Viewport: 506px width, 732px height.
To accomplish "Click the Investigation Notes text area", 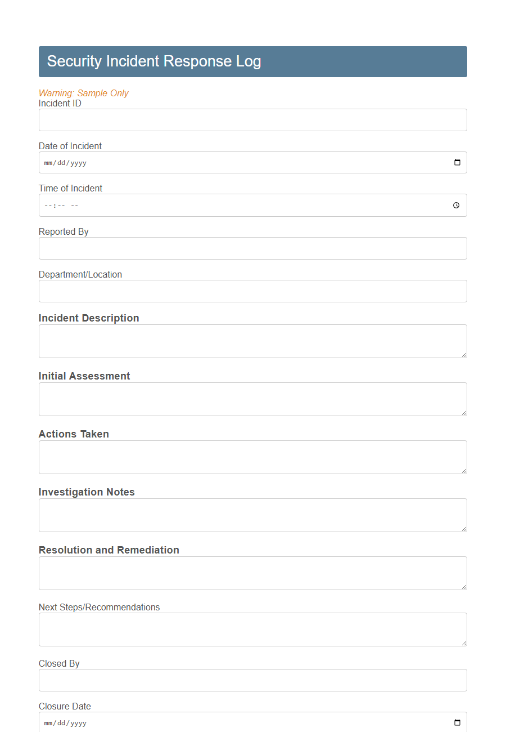I will coord(252,515).
